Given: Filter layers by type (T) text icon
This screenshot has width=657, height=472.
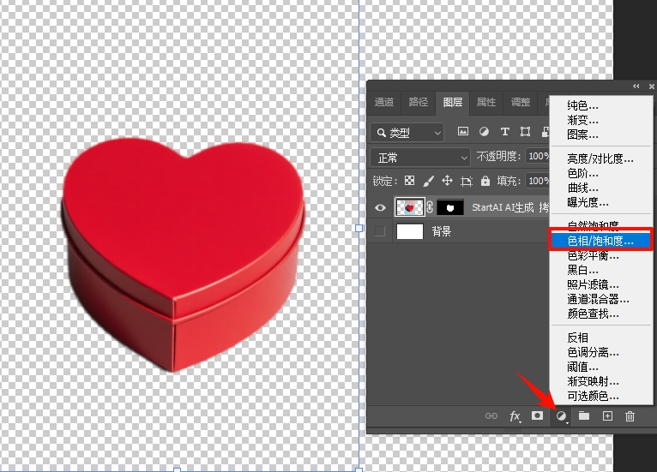Looking at the screenshot, I should pos(504,132).
